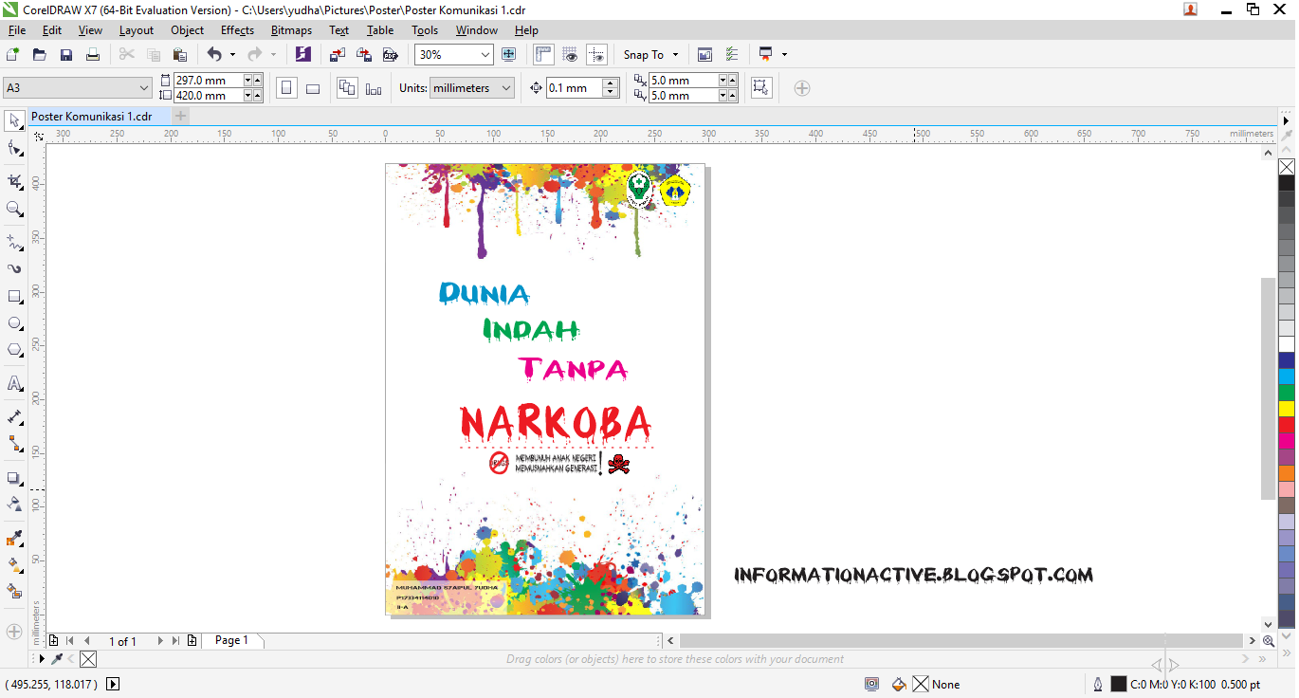Open the zoom level dropdown showing 30%
This screenshot has width=1299, height=698.
(485, 54)
